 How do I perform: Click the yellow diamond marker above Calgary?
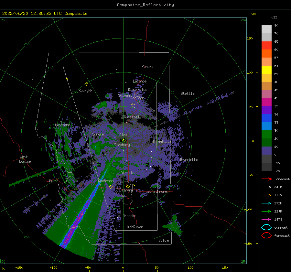point(128,186)
